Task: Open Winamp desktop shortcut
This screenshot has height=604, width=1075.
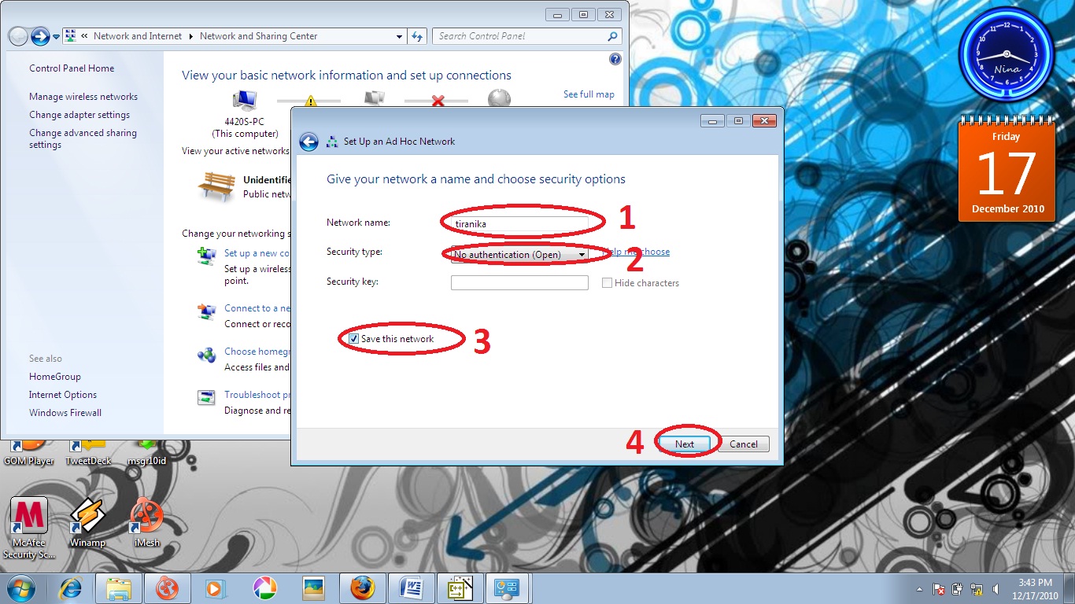Action: [87, 524]
